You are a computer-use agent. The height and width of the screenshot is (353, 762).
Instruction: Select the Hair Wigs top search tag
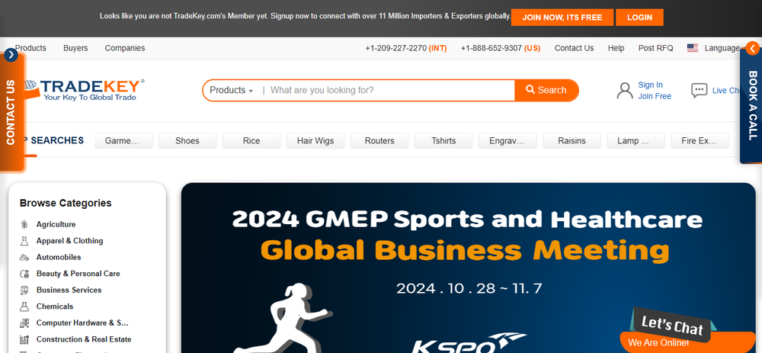[x=315, y=141]
